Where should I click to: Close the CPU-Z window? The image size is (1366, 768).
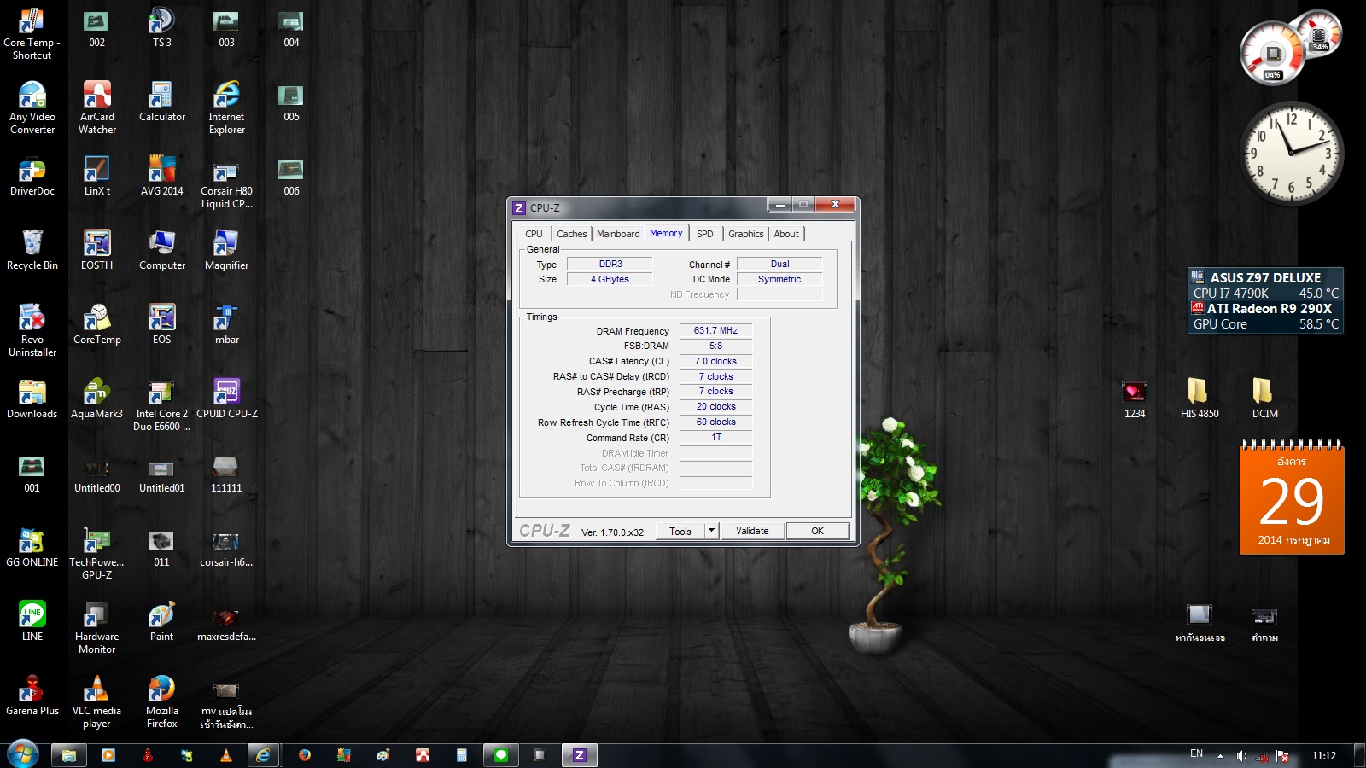point(835,205)
